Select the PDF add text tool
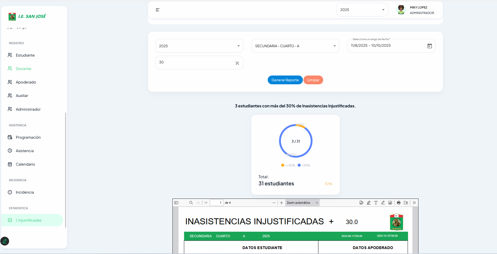The image size is (497, 254). (376, 203)
